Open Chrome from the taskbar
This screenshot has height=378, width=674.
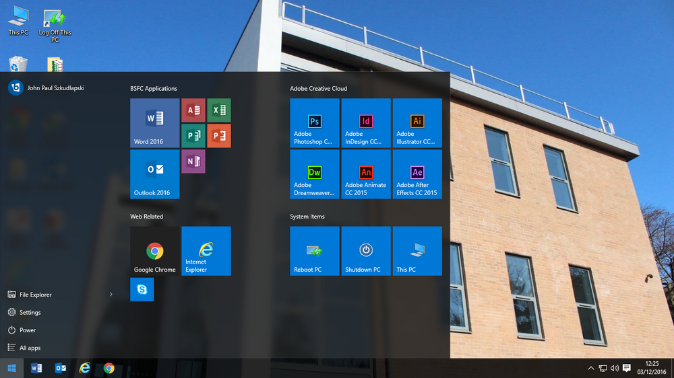pyautogui.click(x=109, y=368)
